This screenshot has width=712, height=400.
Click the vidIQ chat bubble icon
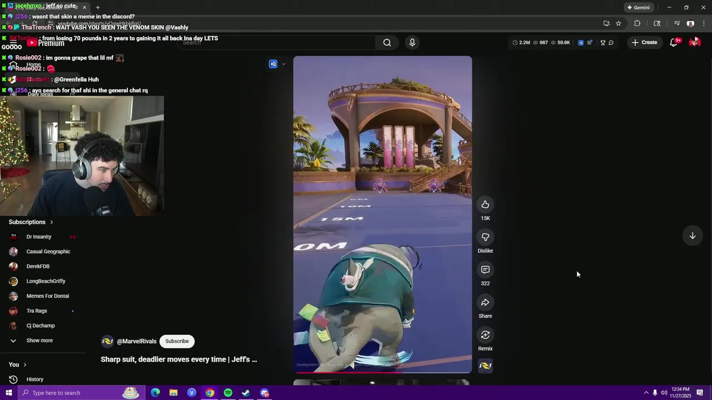point(611,42)
